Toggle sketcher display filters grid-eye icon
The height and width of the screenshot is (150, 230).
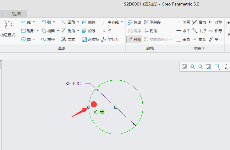click(225, 67)
